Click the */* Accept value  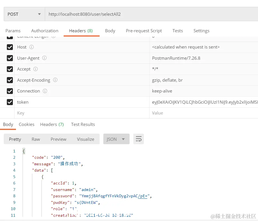click(155, 69)
